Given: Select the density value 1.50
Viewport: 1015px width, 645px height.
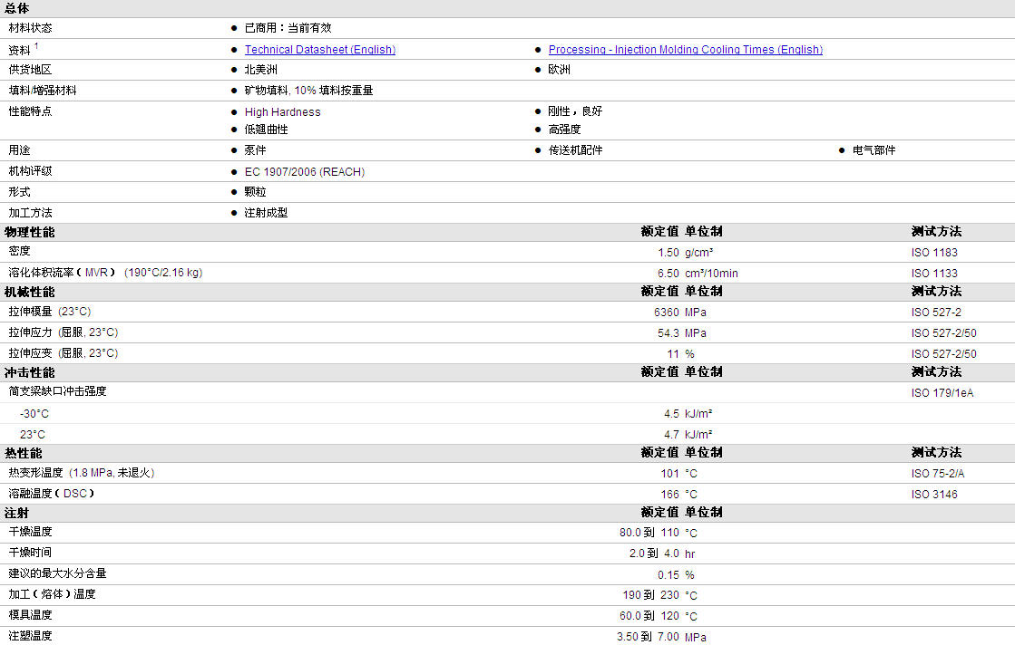Looking at the screenshot, I should (668, 253).
